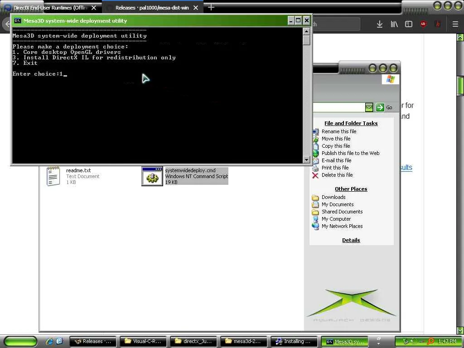Click Publish this file to the Web

pos(350,153)
